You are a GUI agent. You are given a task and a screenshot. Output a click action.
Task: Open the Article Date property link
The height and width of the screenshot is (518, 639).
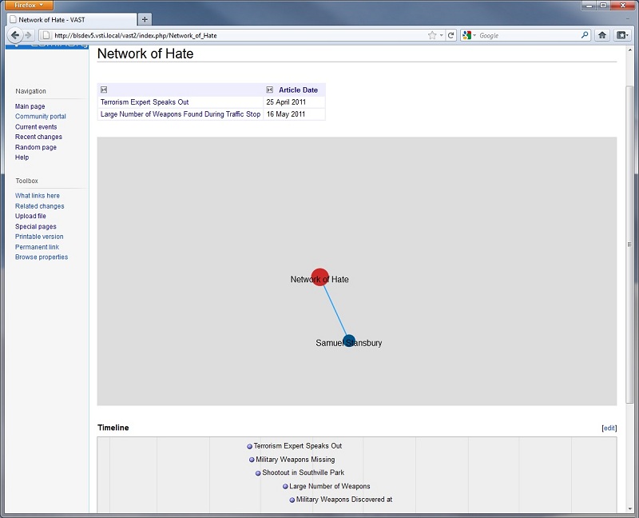(x=298, y=90)
